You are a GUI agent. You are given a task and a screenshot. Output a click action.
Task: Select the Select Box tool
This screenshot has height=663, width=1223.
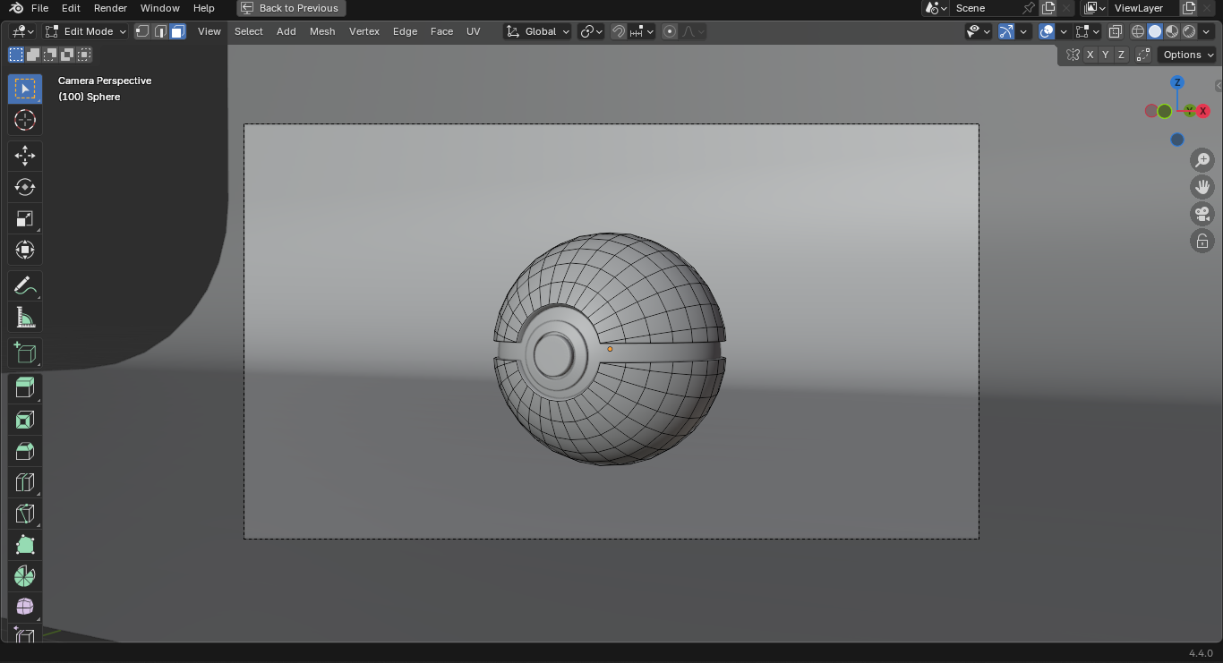tap(25, 89)
